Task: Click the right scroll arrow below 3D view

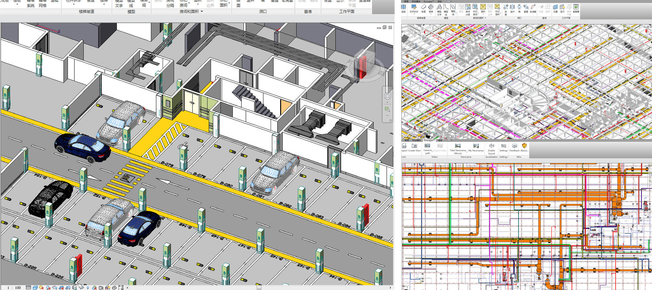Action: coord(390,288)
